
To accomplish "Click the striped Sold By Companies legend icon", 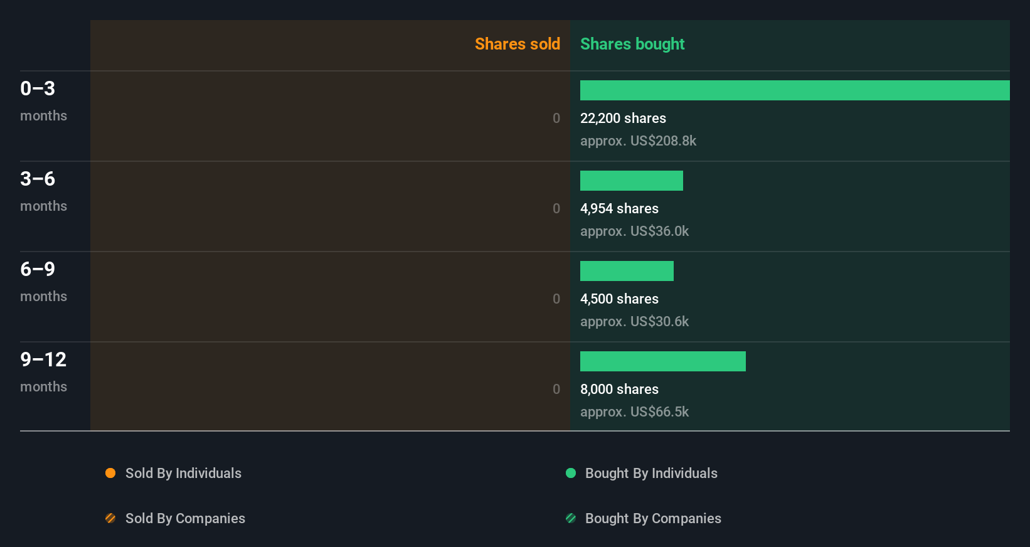I will tap(110, 518).
